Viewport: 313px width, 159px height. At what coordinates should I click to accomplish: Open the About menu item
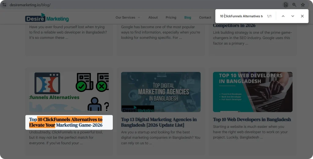[153, 17]
